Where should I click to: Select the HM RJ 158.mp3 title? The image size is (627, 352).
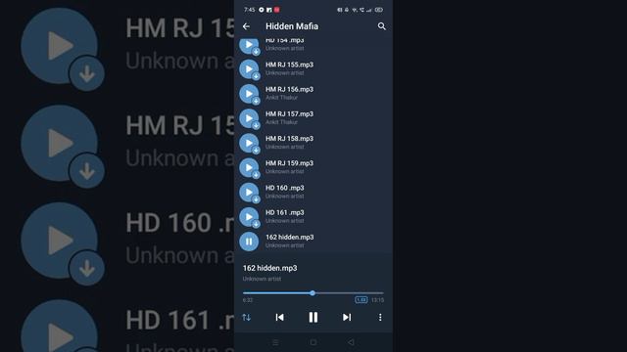(x=290, y=139)
